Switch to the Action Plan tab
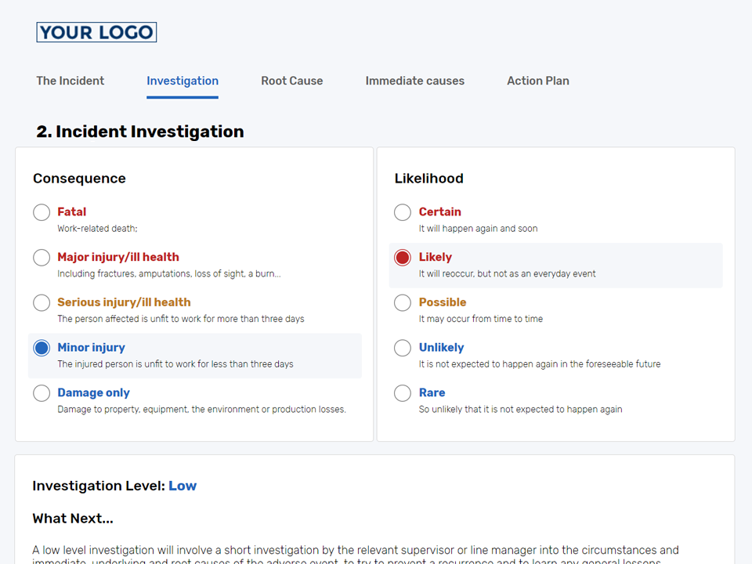This screenshot has width=752, height=564. tap(537, 81)
